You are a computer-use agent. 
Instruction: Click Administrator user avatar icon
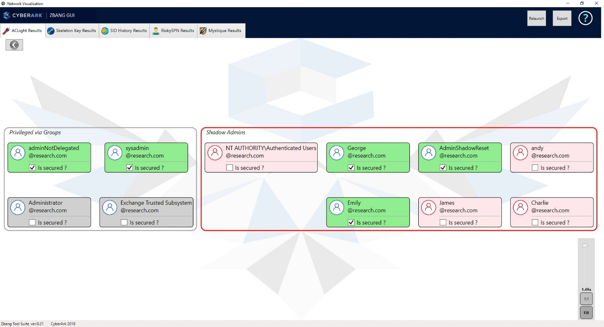point(18,207)
